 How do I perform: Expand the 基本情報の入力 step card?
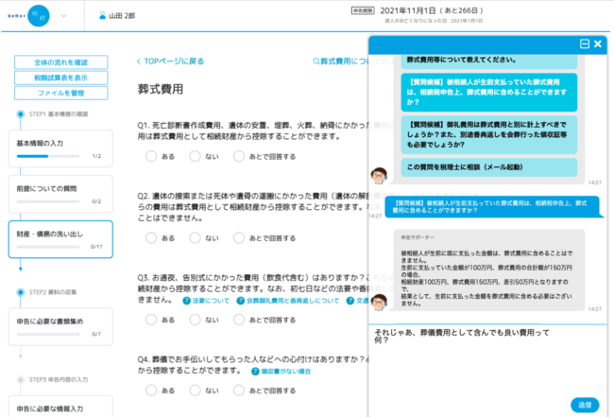click(x=60, y=147)
